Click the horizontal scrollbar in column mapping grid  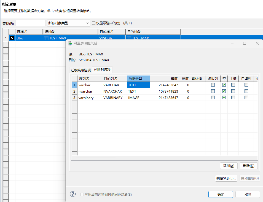(x=96, y=158)
